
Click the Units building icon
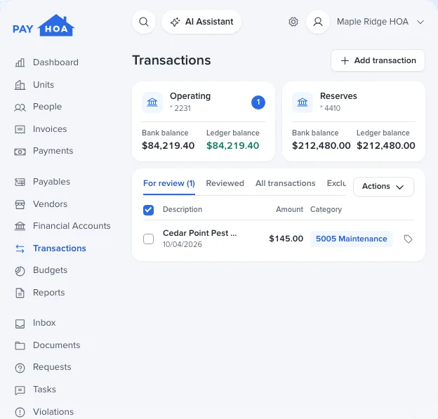(20, 85)
